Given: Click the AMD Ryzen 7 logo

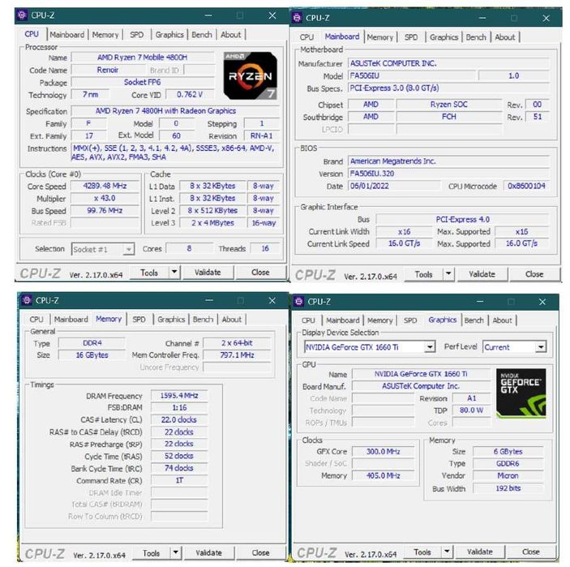Looking at the screenshot, I should pyautogui.click(x=250, y=75).
